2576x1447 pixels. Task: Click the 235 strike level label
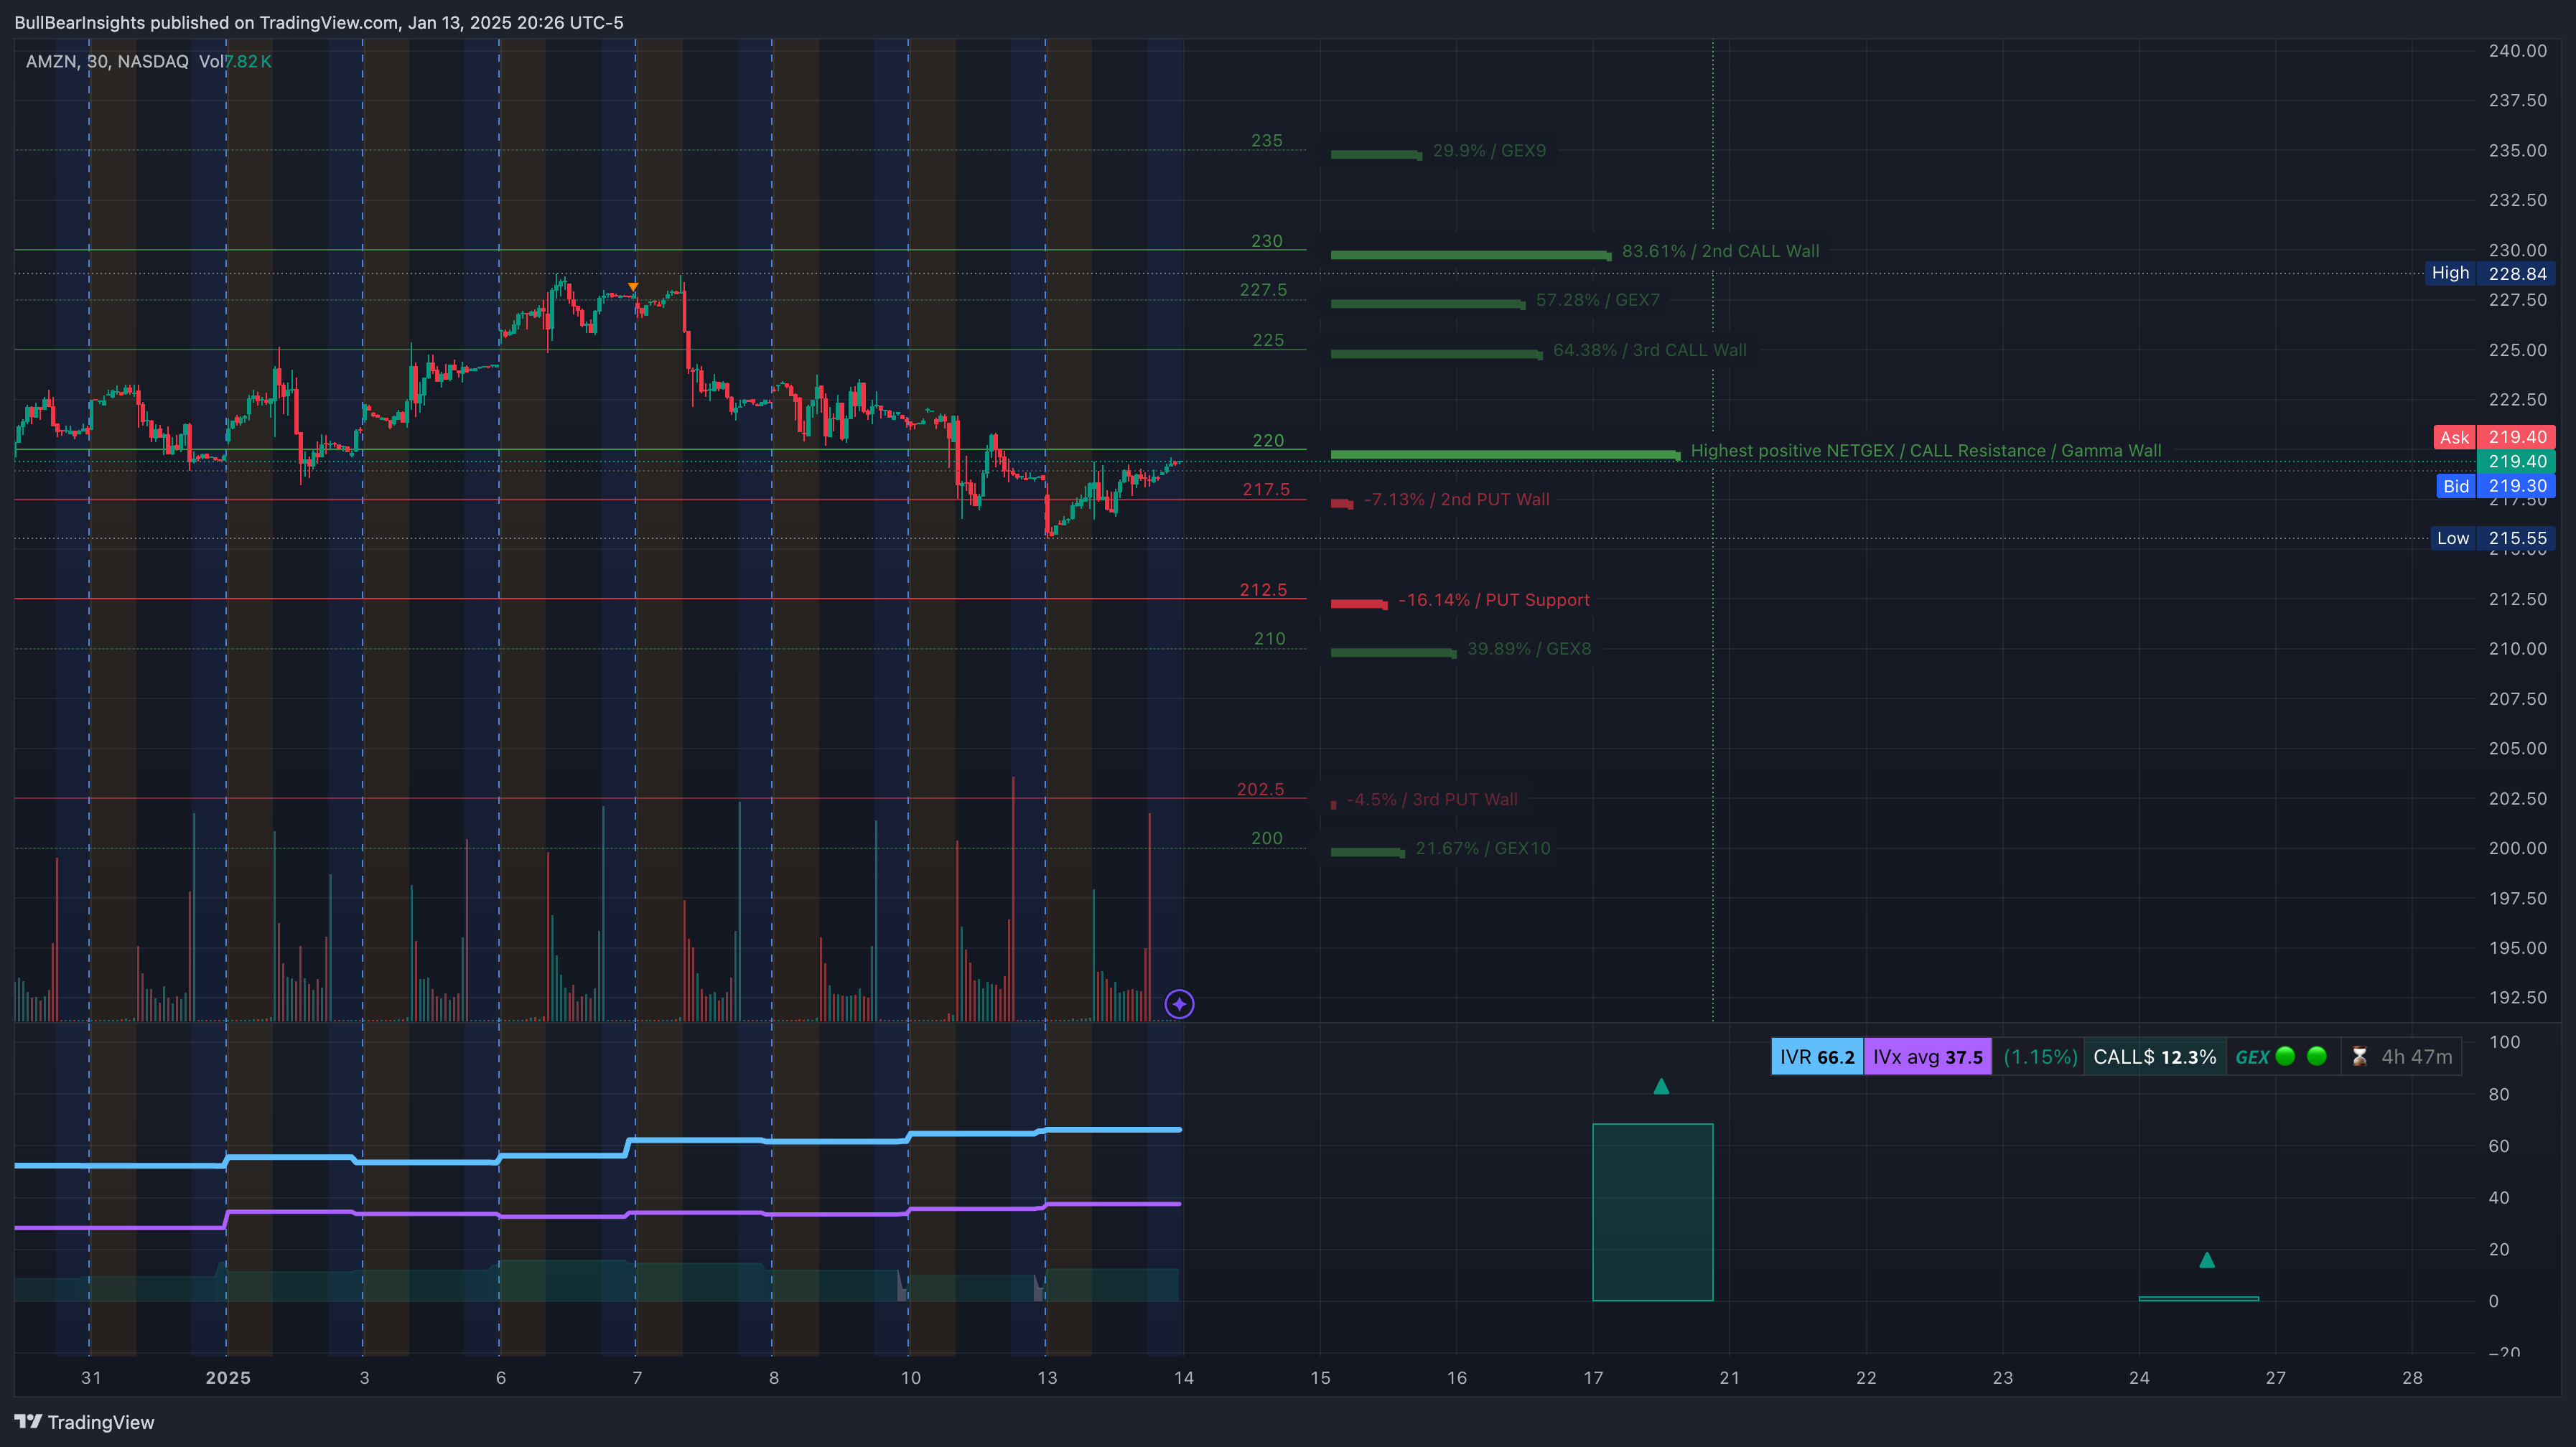tap(1266, 140)
